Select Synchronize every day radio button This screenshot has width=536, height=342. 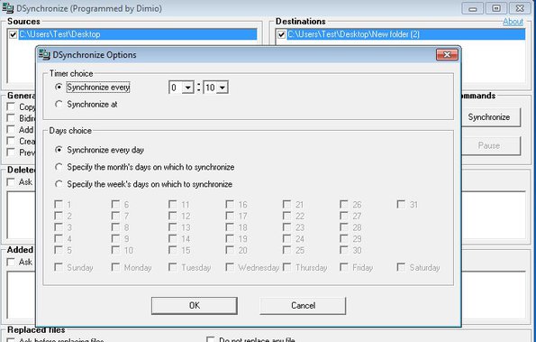click(x=59, y=150)
